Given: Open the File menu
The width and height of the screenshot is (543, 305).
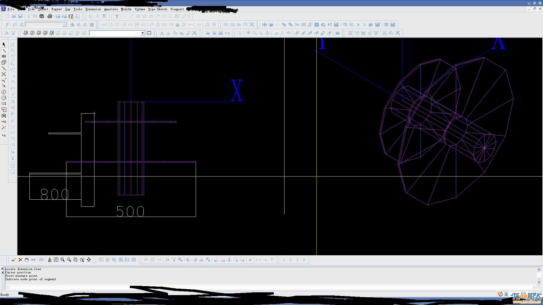Looking at the screenshot, I should (11, 9).
